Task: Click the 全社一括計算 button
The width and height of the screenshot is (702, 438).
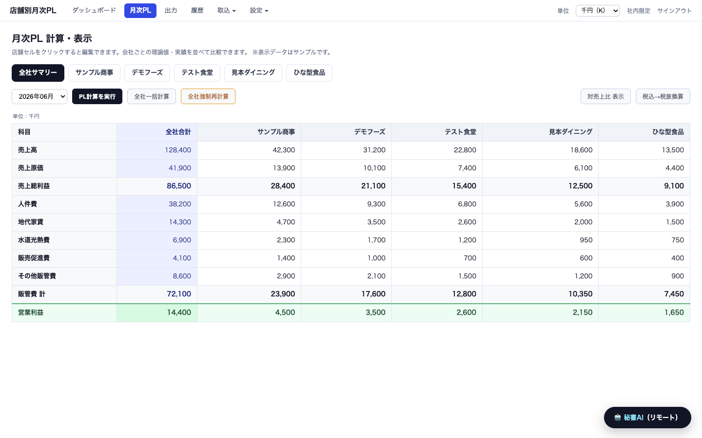Action: (152, 96)
